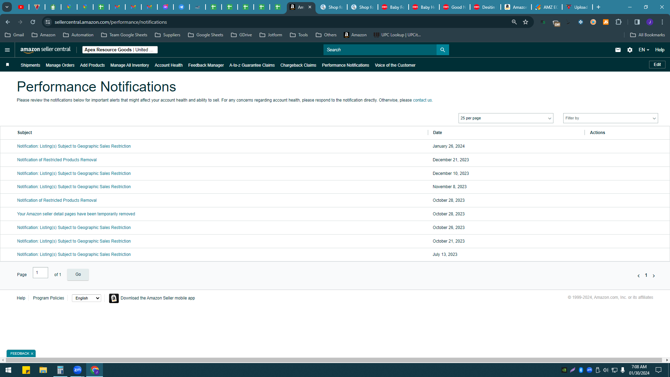Open a new browser tab
This screenshot has height=377, width=670.
click(598, 7)
